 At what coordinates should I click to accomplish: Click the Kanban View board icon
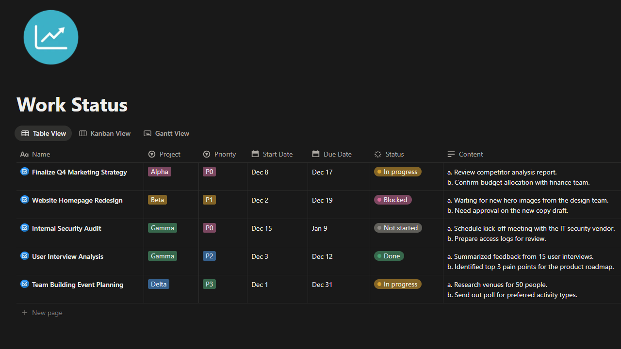coord(83,133)
